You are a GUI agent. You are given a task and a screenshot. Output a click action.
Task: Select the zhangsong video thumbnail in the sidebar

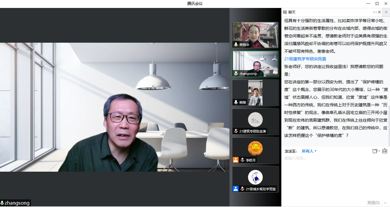click(x=255, y=64)
